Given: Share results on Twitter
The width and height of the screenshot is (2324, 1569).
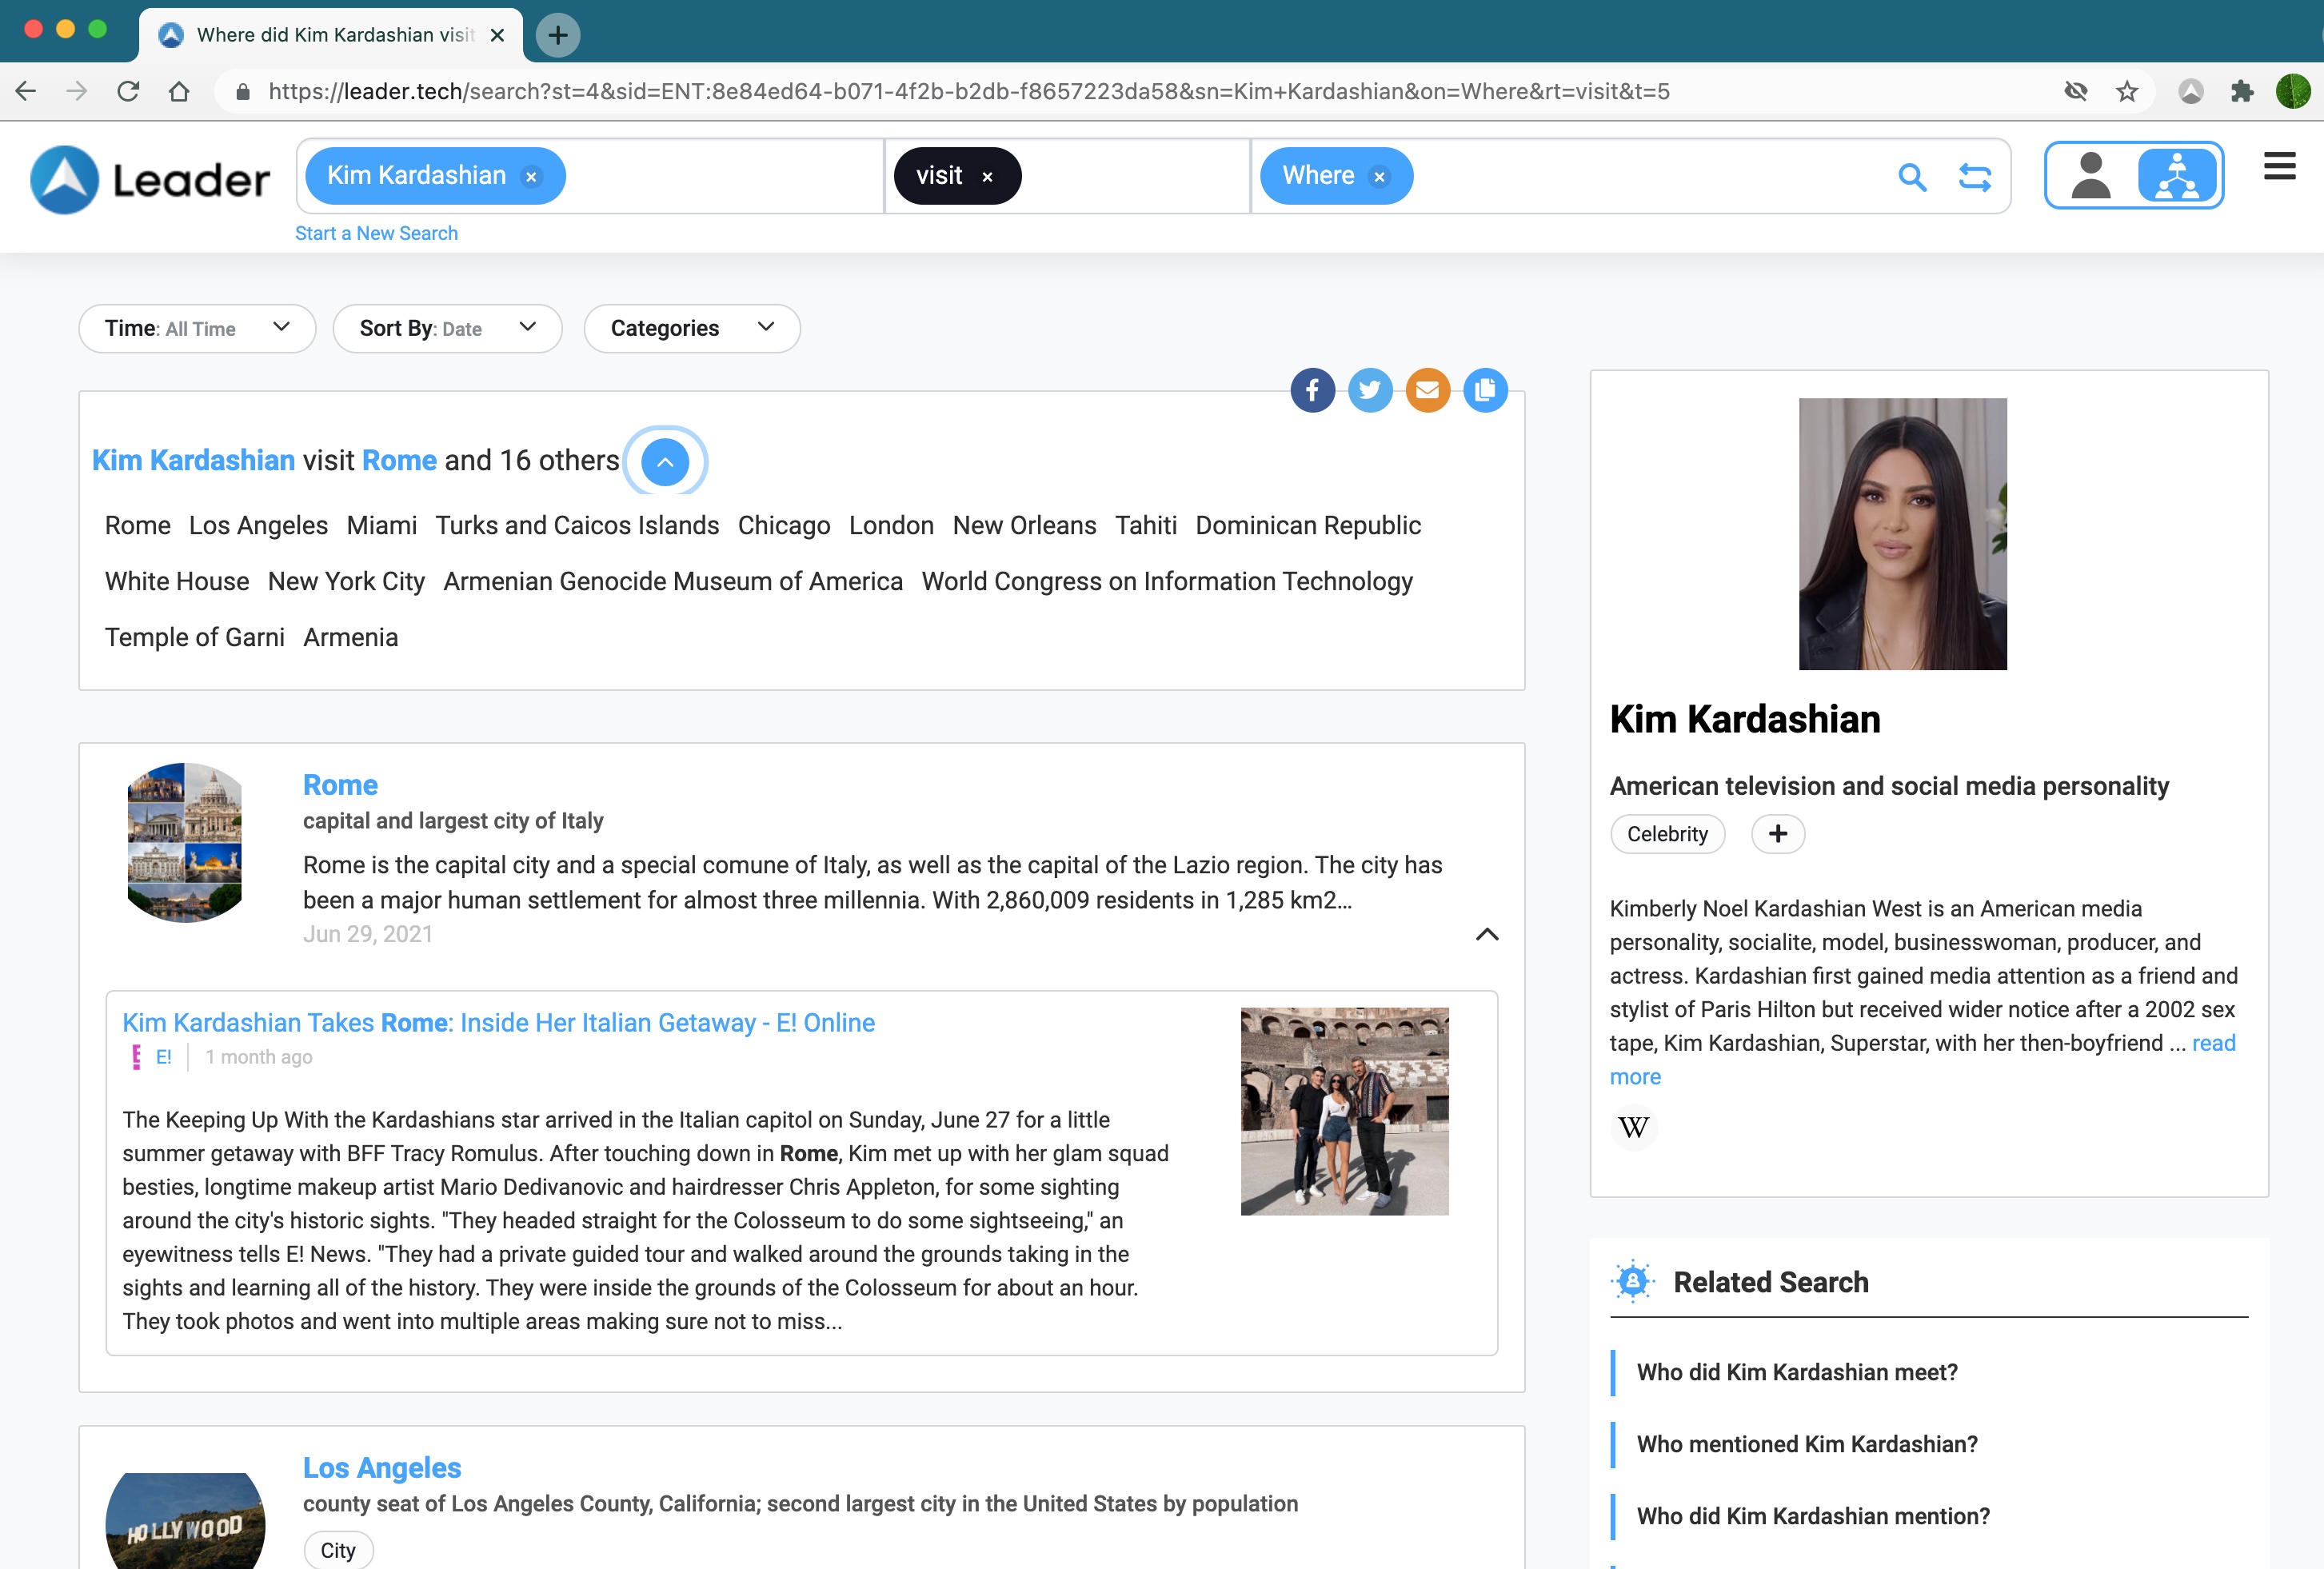Looking at the screenshot, I should pos(1370,390).
